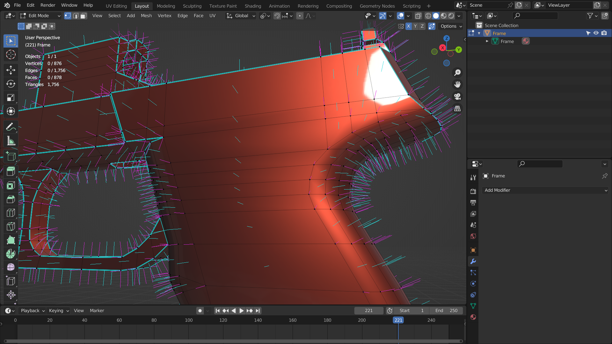Open the File menu

click(x=18, y=5)
